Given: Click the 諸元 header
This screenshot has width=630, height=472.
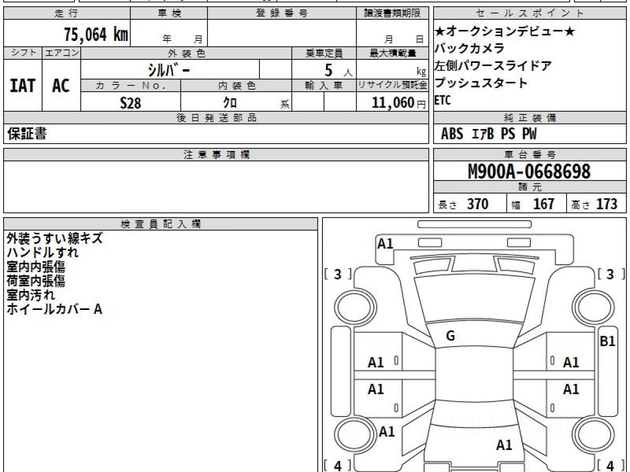Looking at the screenshot, I should click(530, 187).
